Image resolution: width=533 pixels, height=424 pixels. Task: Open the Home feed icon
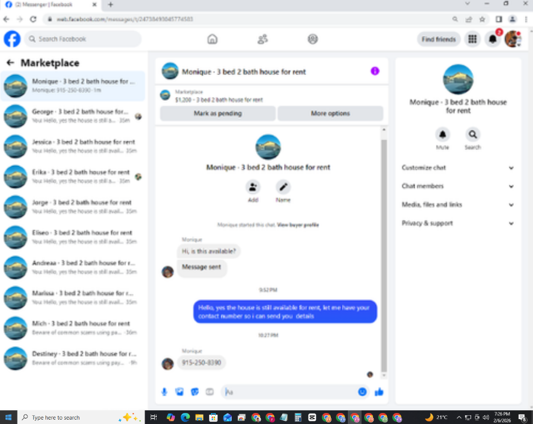[212, 39]
